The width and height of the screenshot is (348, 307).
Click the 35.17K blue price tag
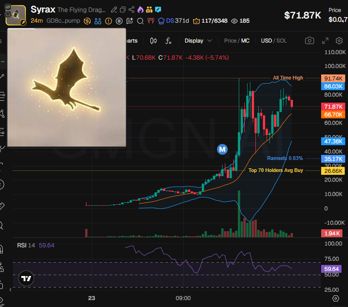333,159
